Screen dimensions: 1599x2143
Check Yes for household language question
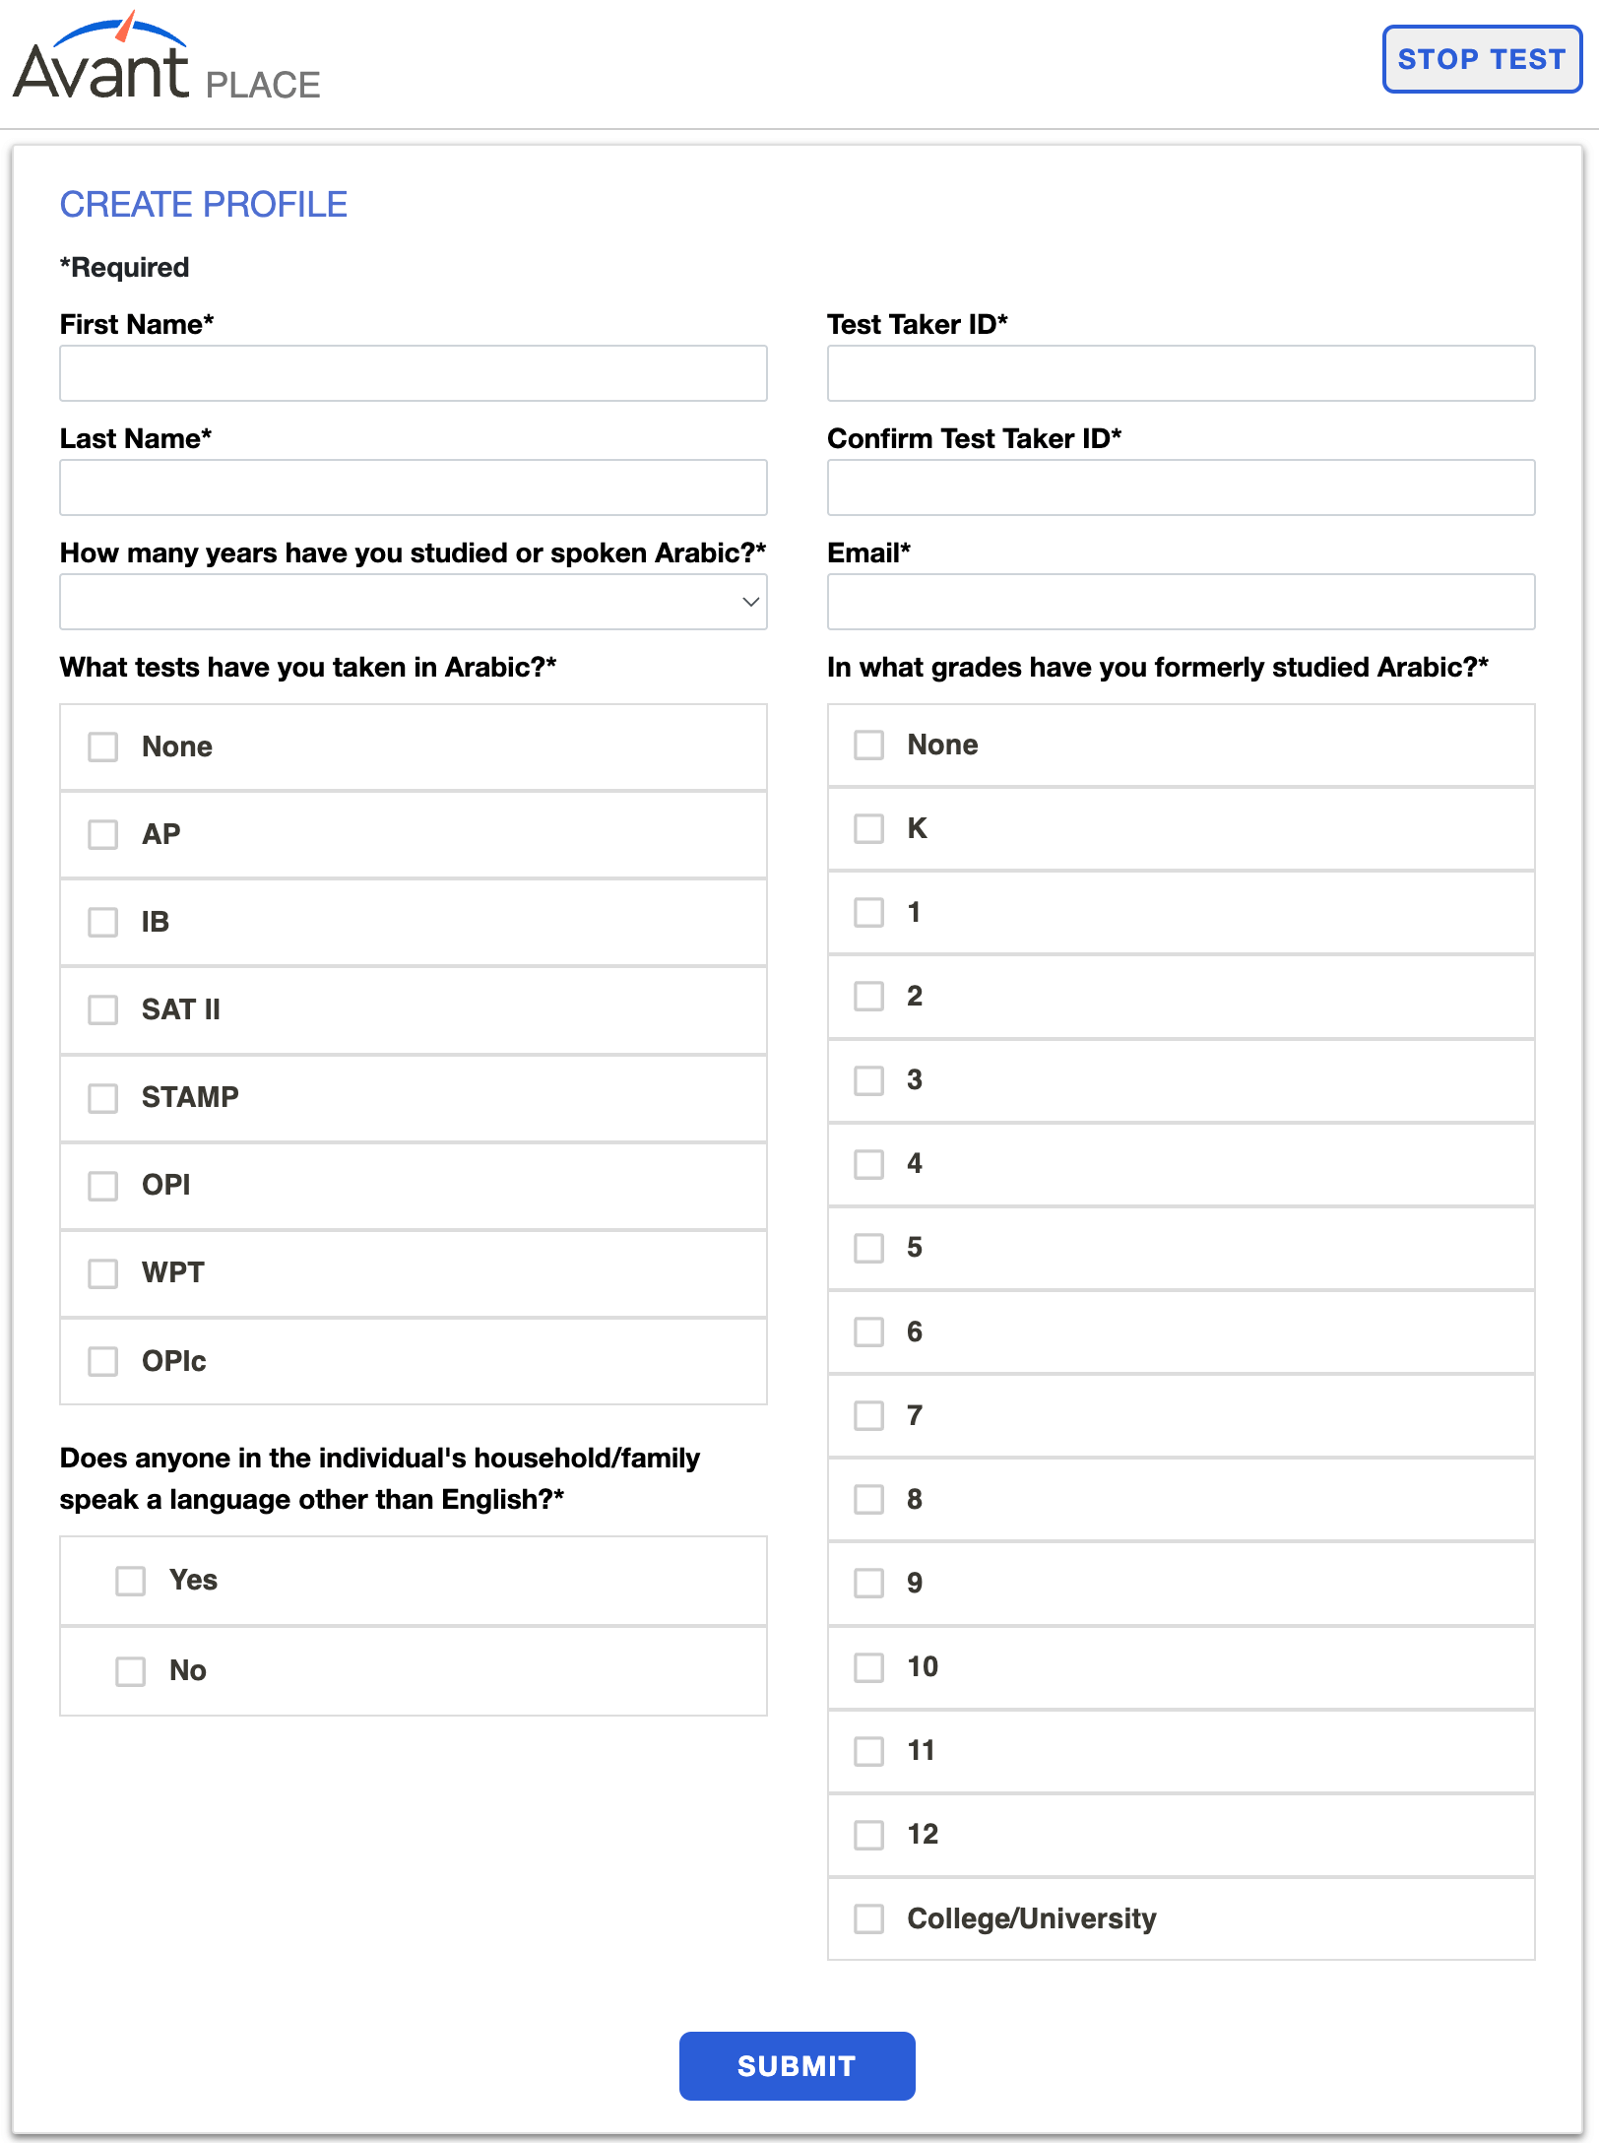130,1582
